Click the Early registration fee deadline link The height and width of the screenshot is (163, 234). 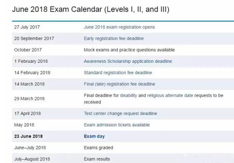pyautogui.click(x=114, y=39)
